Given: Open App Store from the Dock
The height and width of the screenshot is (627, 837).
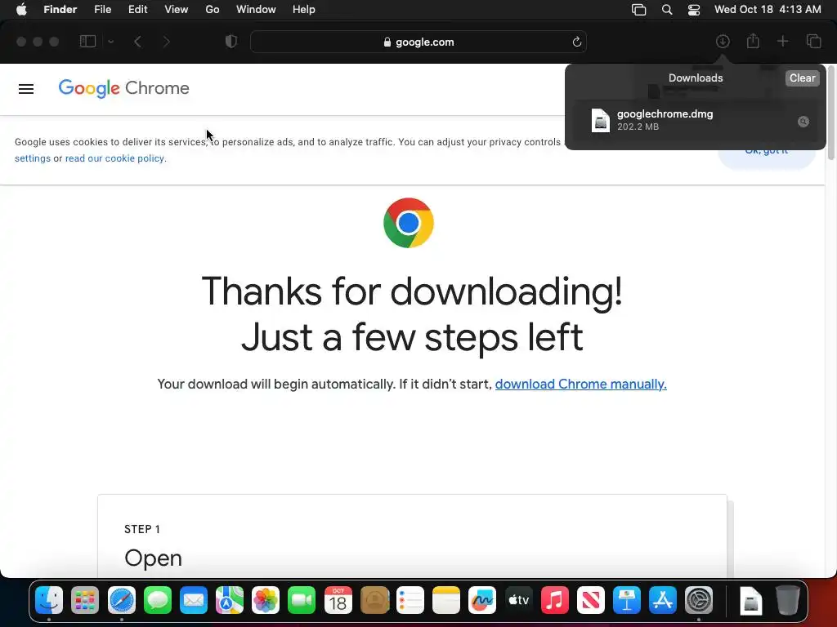Looking at the screenshot, I should tap(662, 600).
